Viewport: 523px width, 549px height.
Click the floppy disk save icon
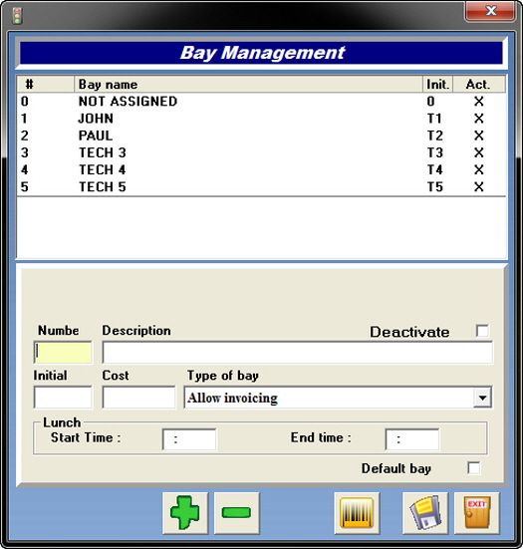(x=425, y=512)
